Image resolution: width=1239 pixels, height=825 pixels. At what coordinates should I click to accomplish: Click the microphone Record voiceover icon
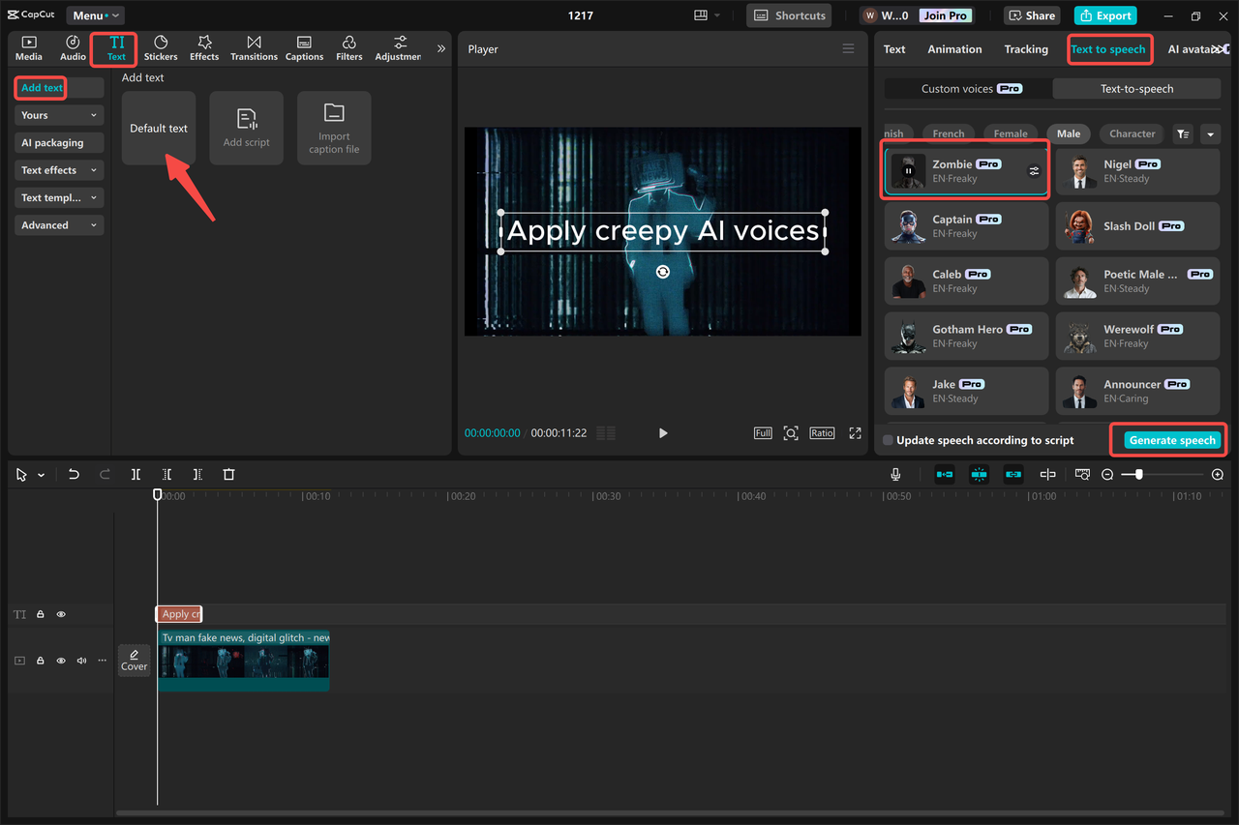[x=895, y=474]
